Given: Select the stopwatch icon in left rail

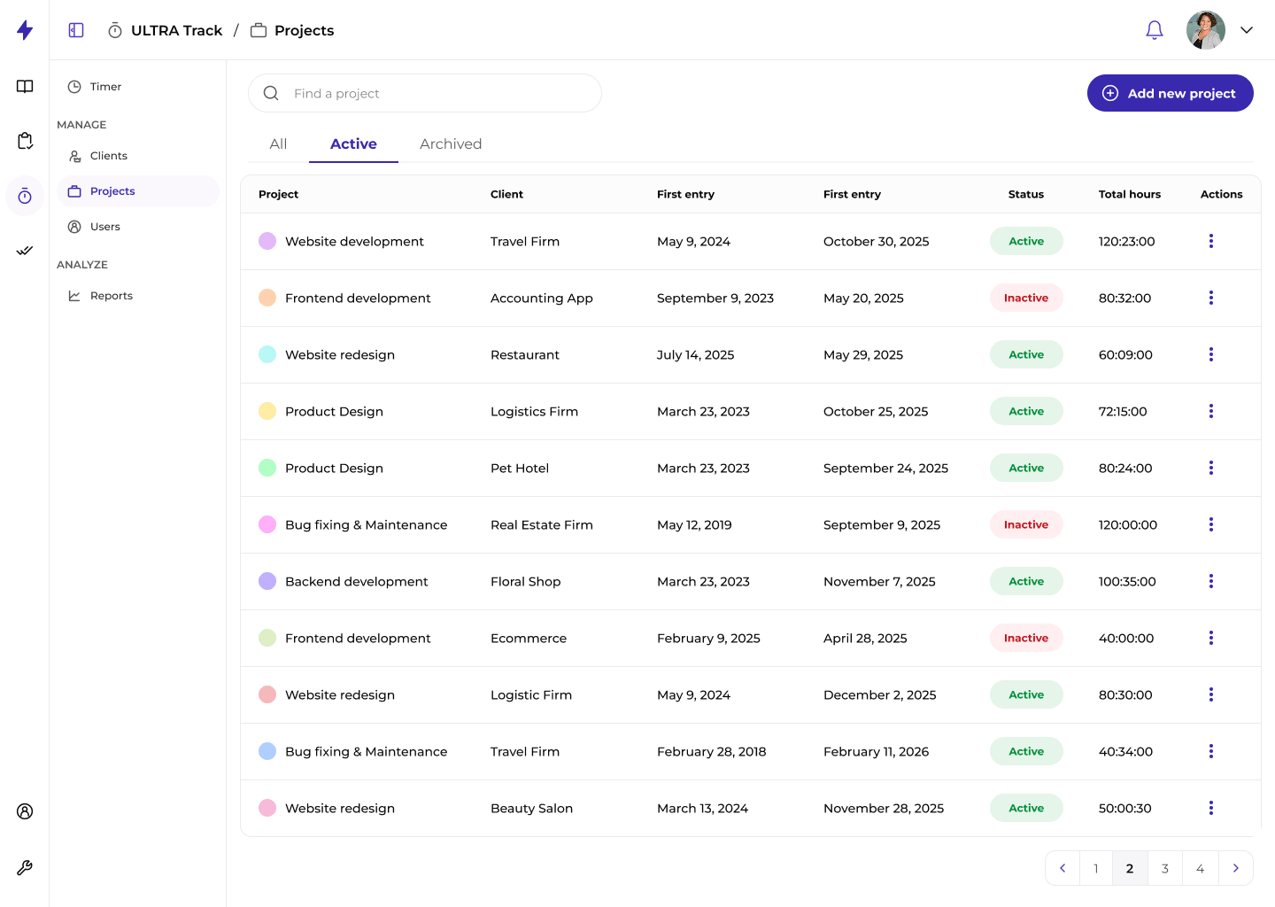Looking at the screenshot, I should [x=25, y=196].
